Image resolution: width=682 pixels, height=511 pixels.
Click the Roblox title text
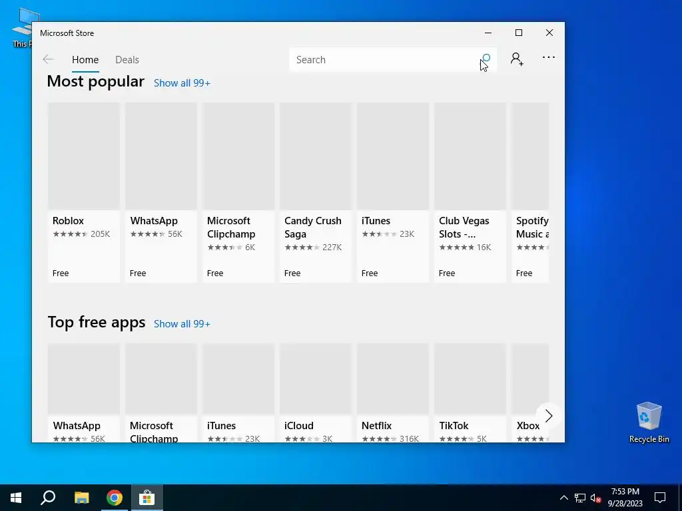click(x=69, y=221)
